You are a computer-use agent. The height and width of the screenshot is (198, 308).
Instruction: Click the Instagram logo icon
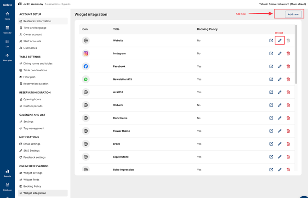point(86,53)
